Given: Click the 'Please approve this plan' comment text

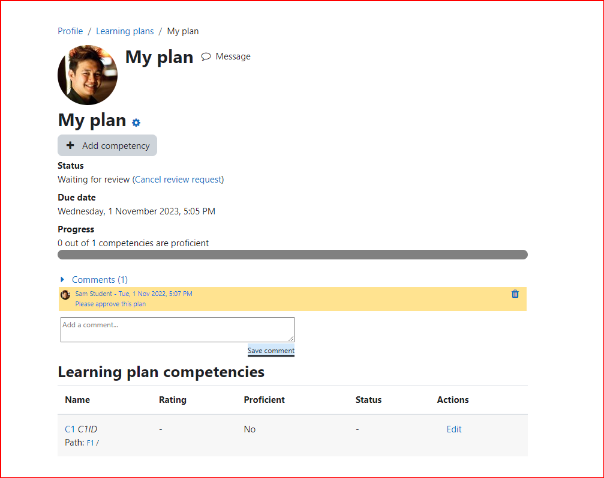Looking at the screenshot, I should coord(110,304).
